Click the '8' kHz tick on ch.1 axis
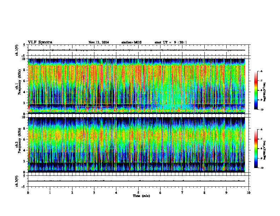Screen dimensions: 280x216 pyautogui.click(x=25, y=70)
